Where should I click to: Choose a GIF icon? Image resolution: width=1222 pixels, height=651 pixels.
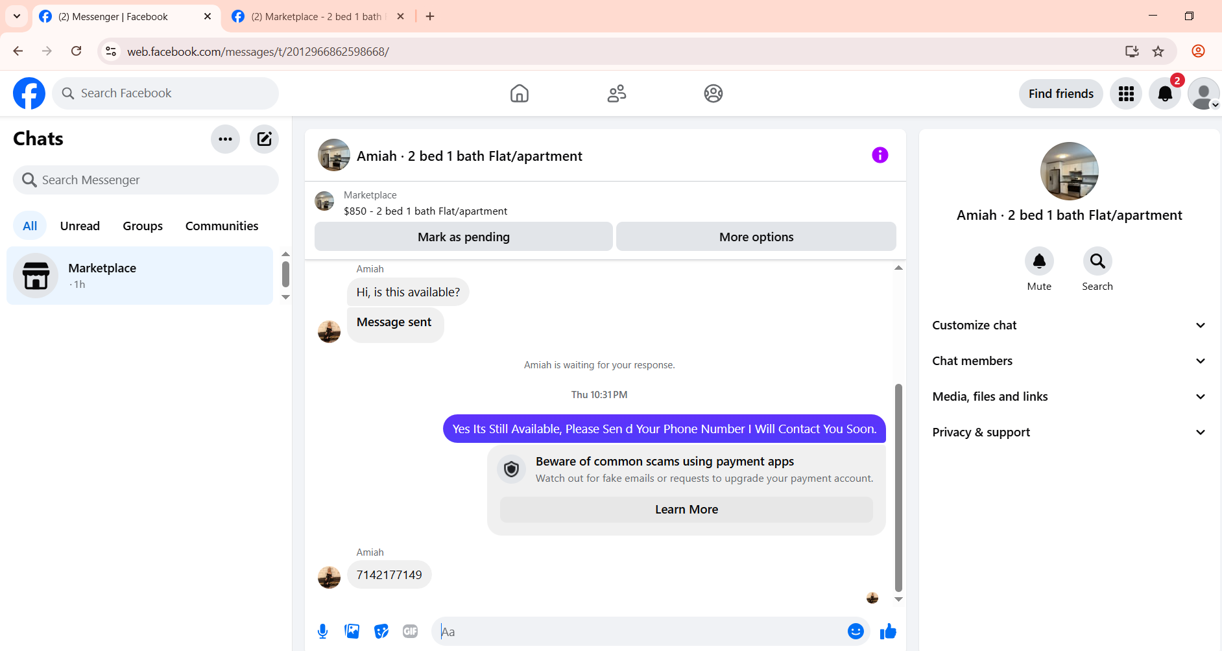(410, 632)
